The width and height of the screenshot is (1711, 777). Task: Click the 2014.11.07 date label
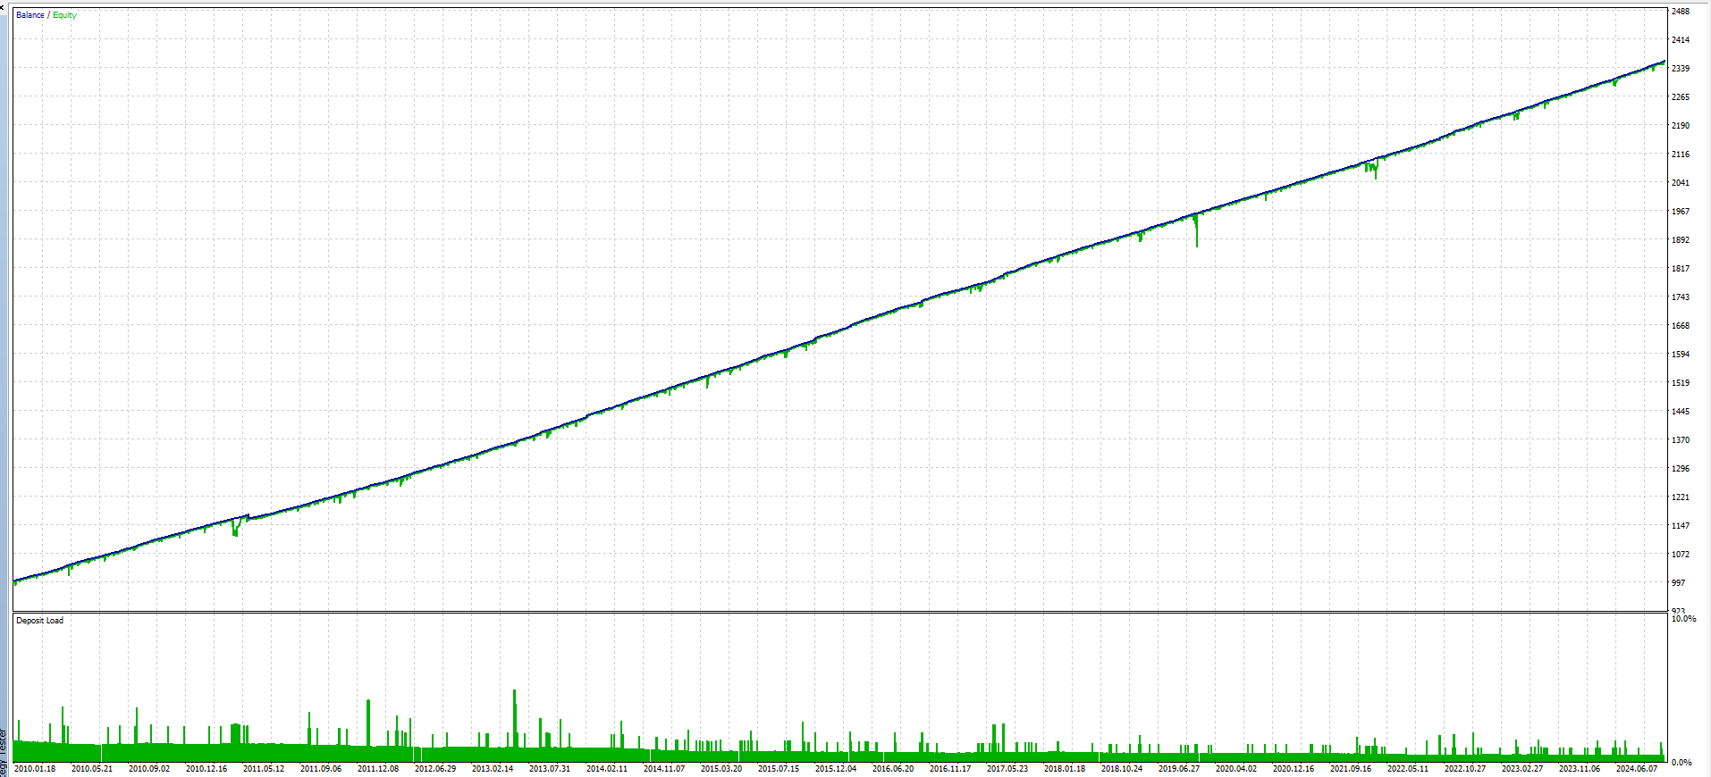664,769
